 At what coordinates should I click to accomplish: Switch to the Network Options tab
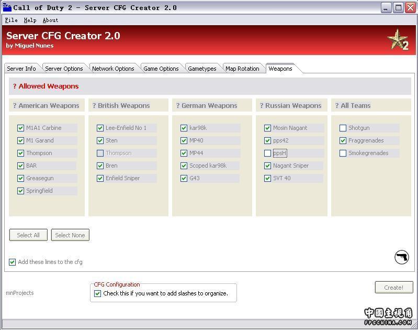(x=113, y=69)
